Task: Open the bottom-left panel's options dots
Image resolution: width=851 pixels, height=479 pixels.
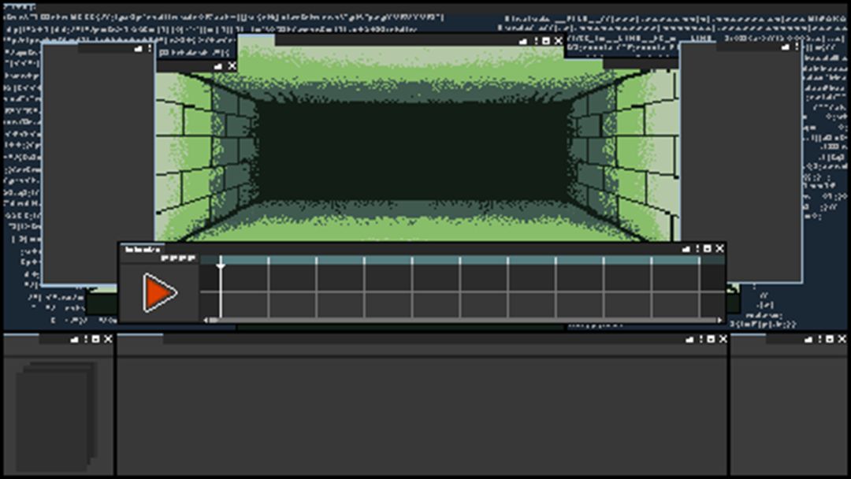Action: click(x=85, y=339)
